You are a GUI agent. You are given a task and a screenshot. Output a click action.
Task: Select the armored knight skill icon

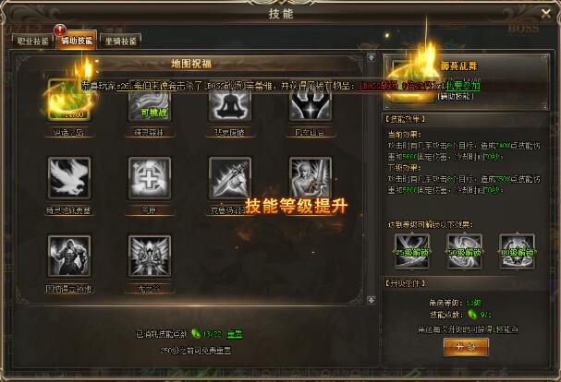pos(69,256)
